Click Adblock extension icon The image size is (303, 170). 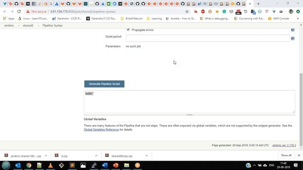[x=203, y=11]
